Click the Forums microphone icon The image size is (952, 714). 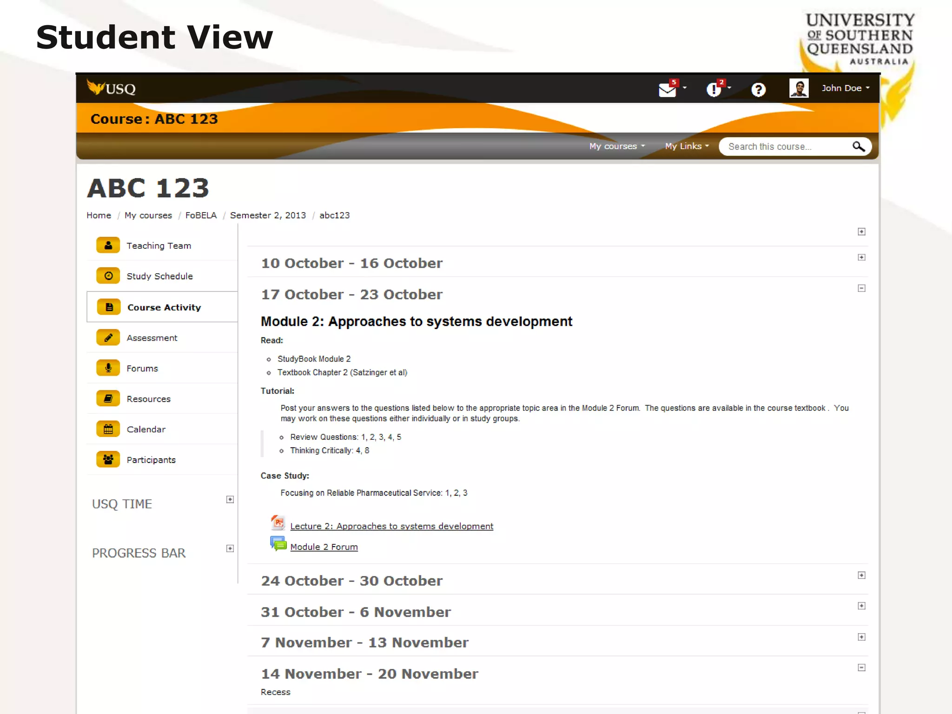click(x=108, y=368)
